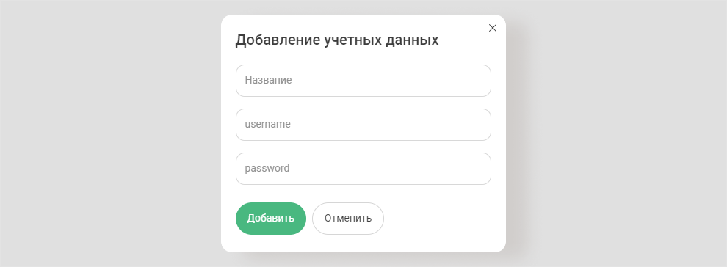
Task: Close the dialog with the X icon
Action: coord(493,28)
